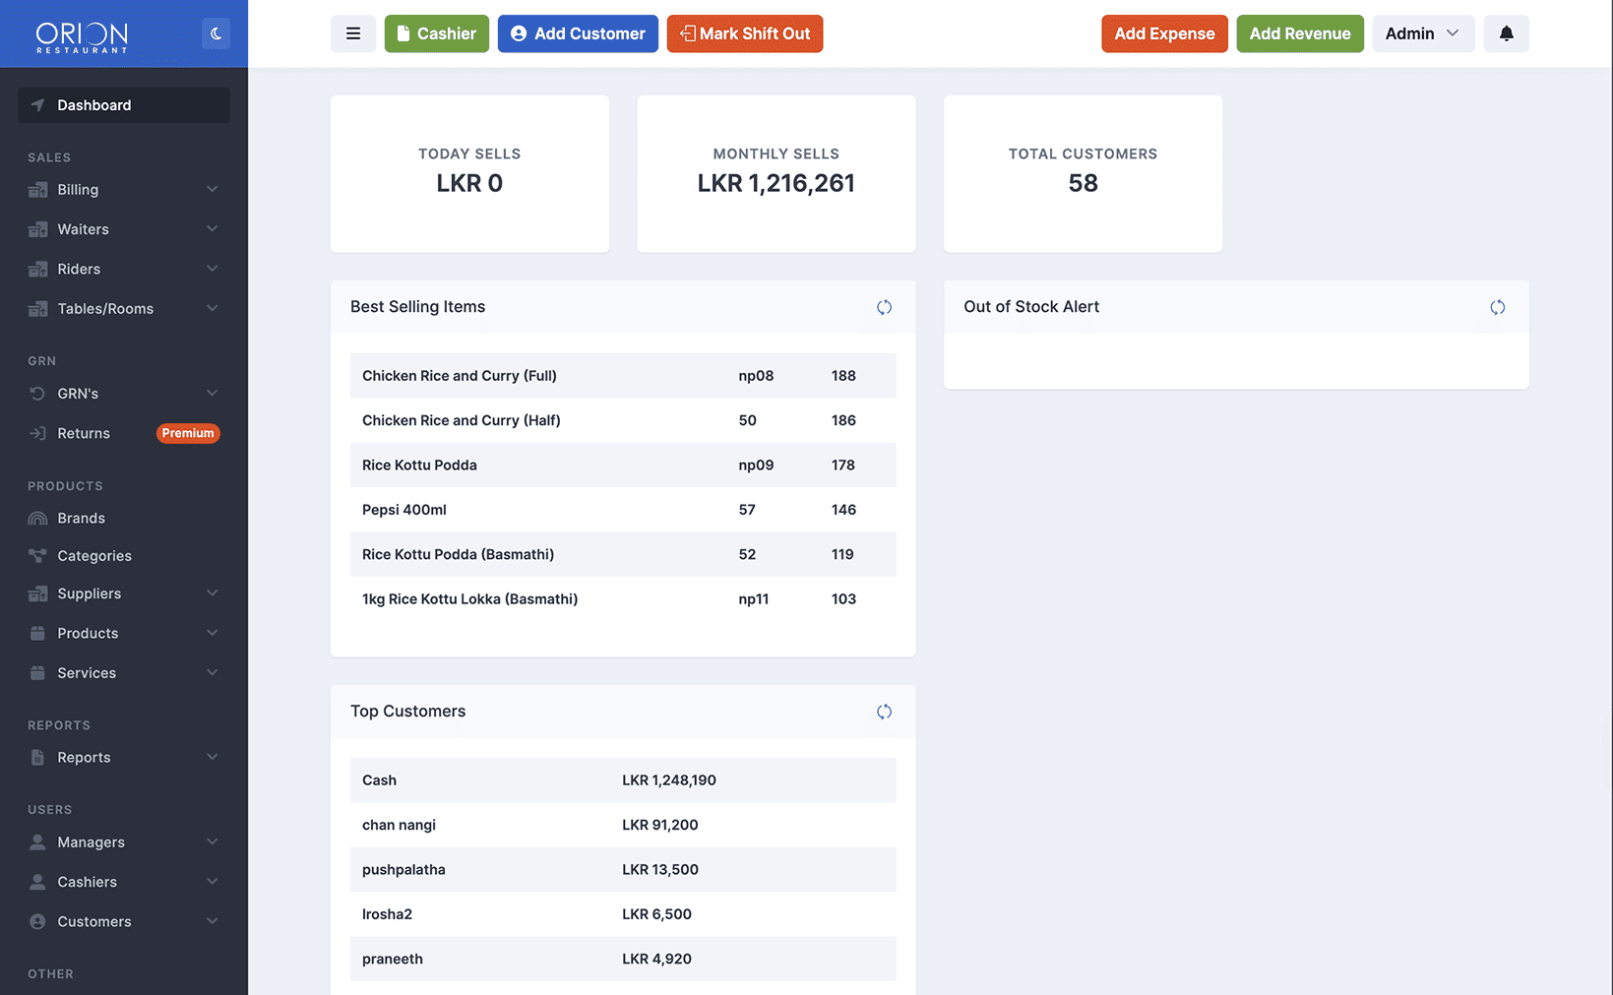Click the Suppliers sidebar icon

point(37,594)
